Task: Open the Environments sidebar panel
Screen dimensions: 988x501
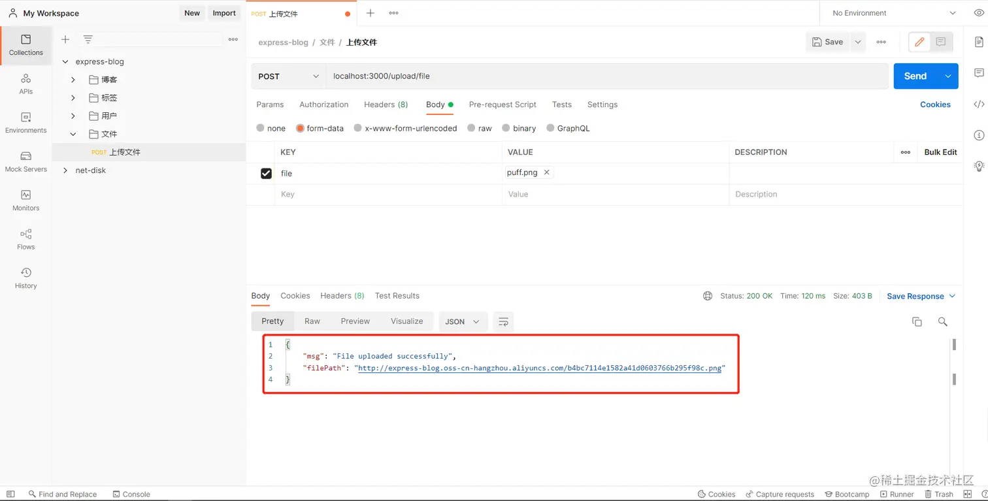Action: click(x=25, y=123)
